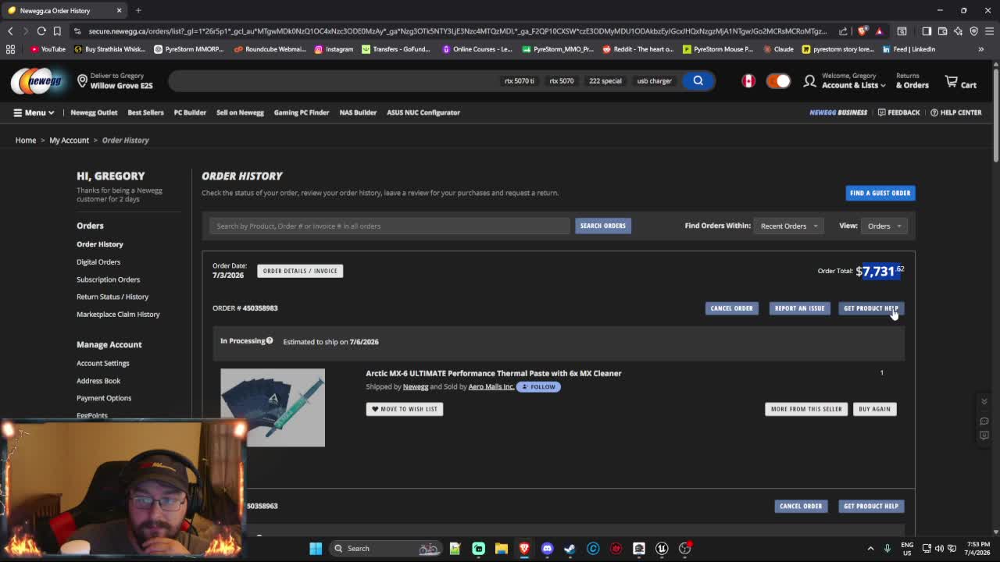This screenshot has width=1000, height=562.
Task: Open Payment Options sidebar link
Action: [104, 398]
